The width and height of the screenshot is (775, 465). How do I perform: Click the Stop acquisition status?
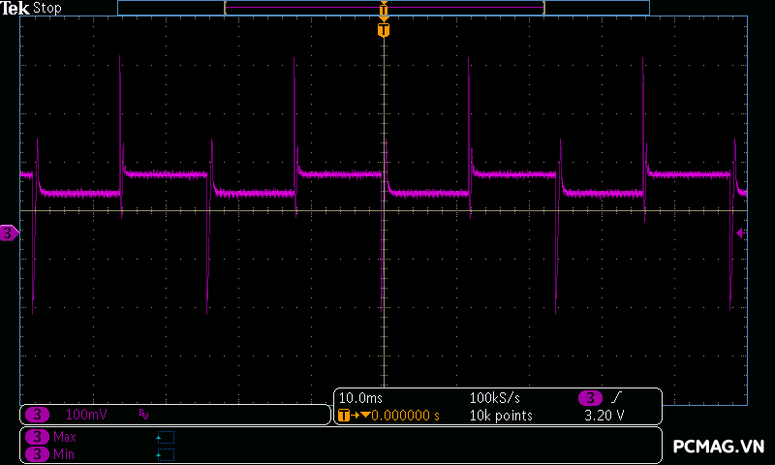(47, 8)
